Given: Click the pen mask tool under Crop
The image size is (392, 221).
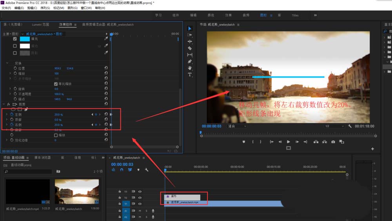Looking at the screenshot, I should [x=26, y=109].
